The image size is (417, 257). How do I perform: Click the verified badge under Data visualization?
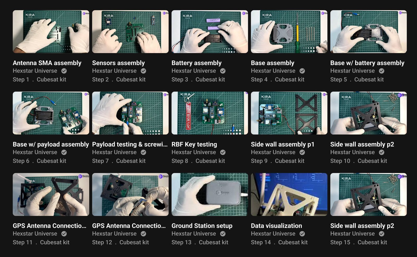point(302,234)
